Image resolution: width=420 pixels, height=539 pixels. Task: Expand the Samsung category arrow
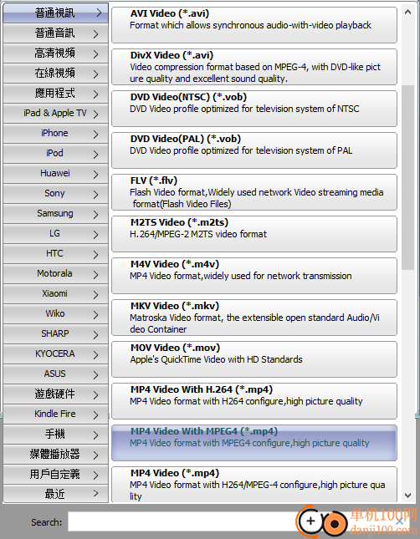[x=95, y=214]
